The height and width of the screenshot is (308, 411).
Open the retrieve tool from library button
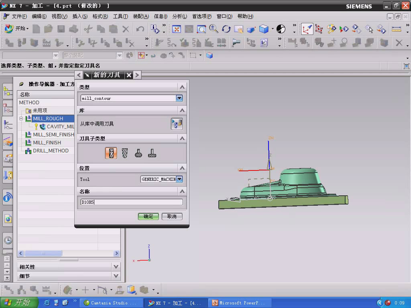(177, 124)
